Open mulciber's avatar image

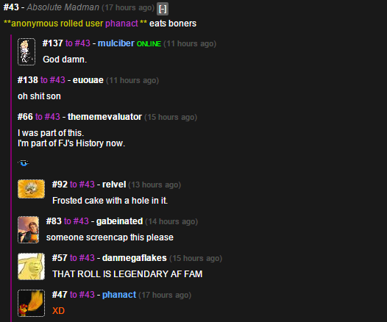pos(26,51)
